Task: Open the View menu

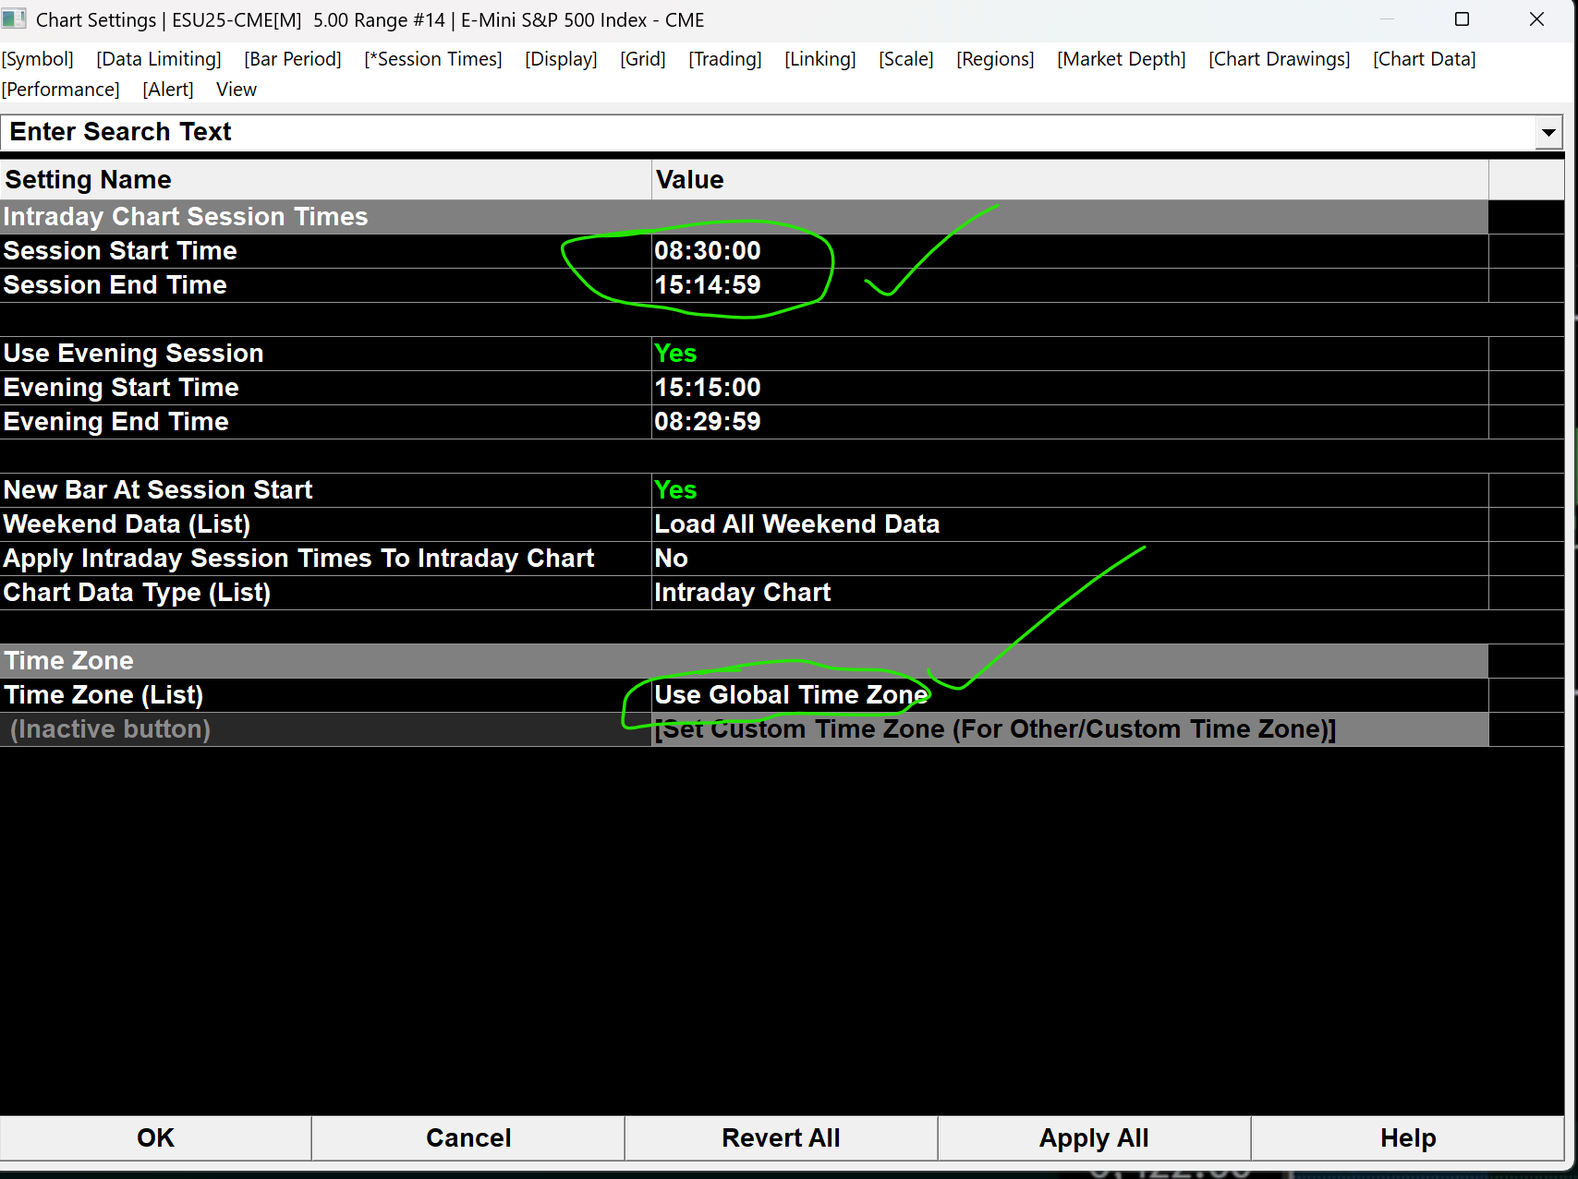Action: (237, 90)
